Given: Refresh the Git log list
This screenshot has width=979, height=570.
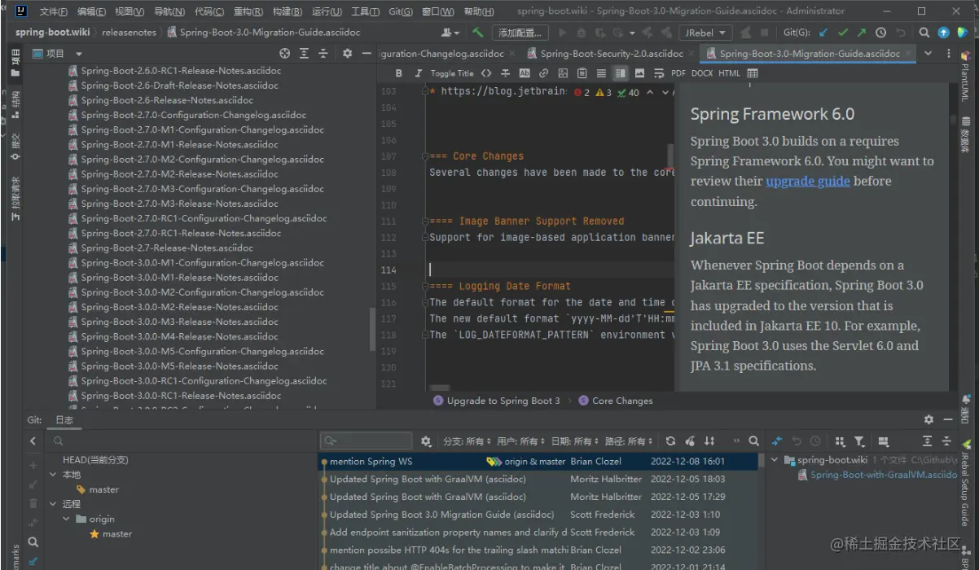Looking at the screenshot, I should [670, 441].
